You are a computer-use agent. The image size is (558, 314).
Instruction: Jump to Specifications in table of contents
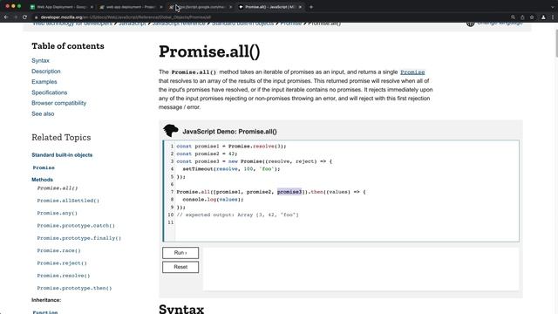pos(49,92)
